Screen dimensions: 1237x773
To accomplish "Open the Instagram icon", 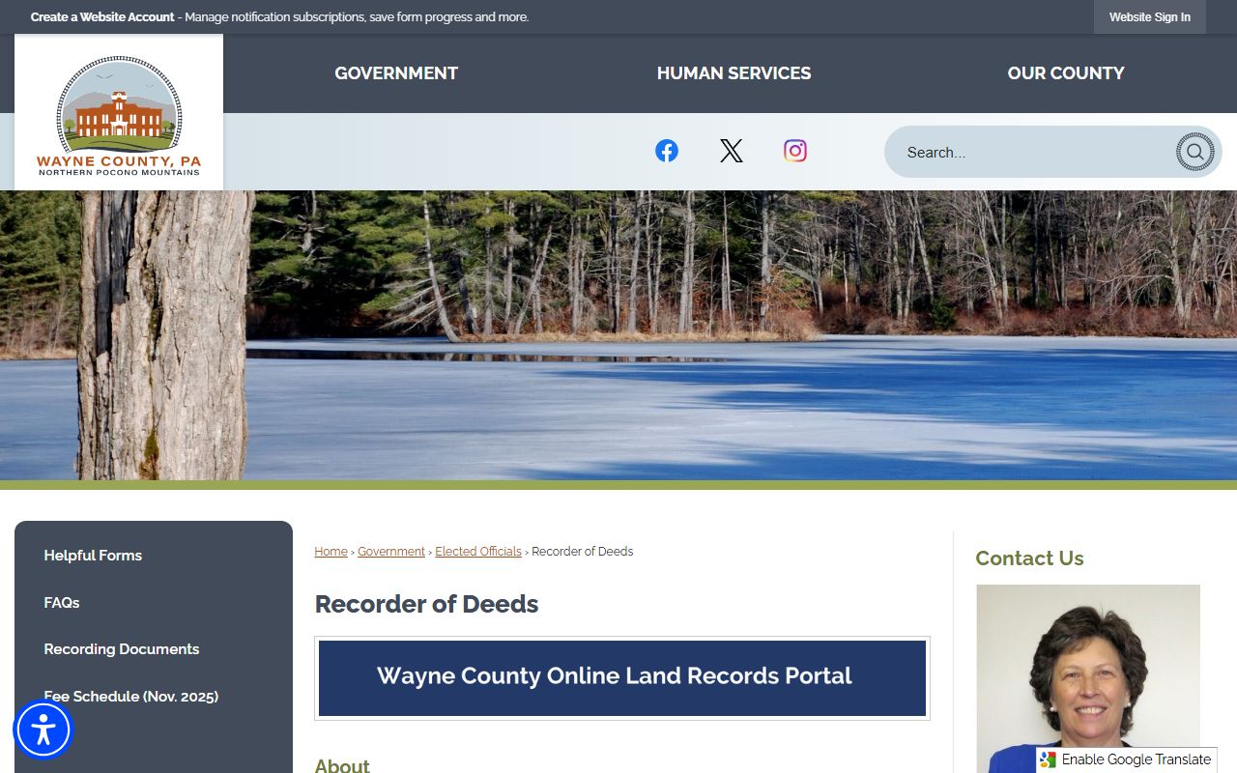I will [x=795, y=151].
